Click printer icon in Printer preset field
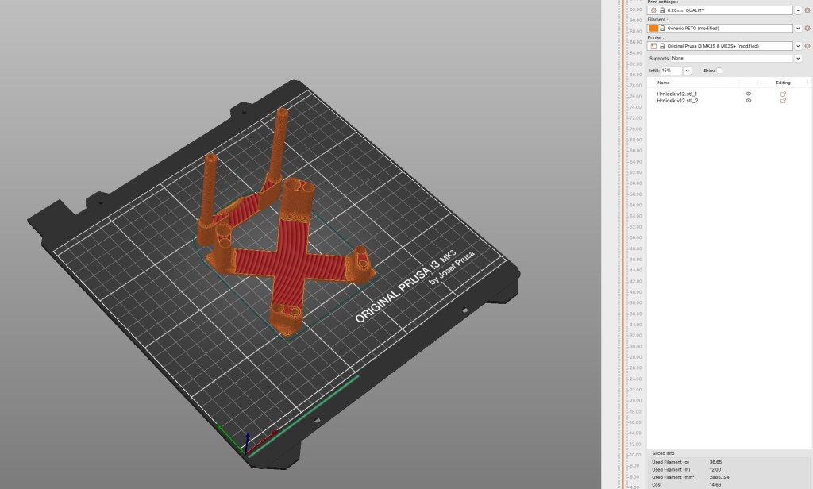The height and width of the screenshot is (489, 813). point(653,46)
